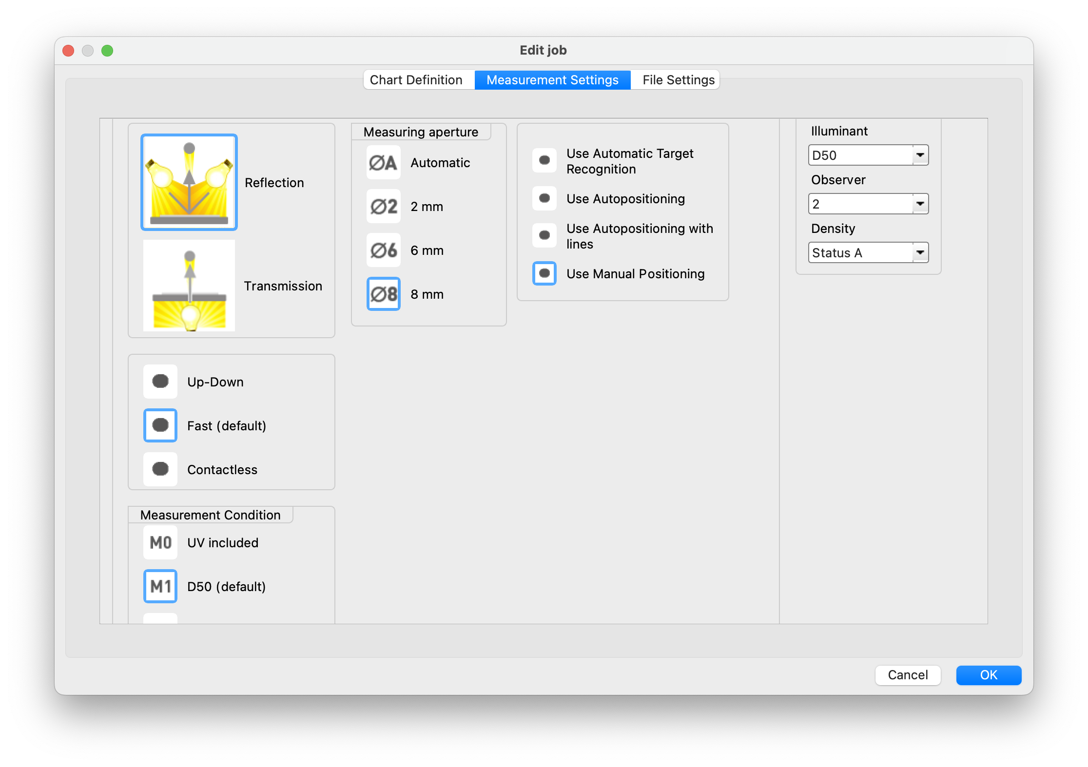Enable Use Autopositioning option
This screenshot has height=767, width=1088.
tap(544, 199)
